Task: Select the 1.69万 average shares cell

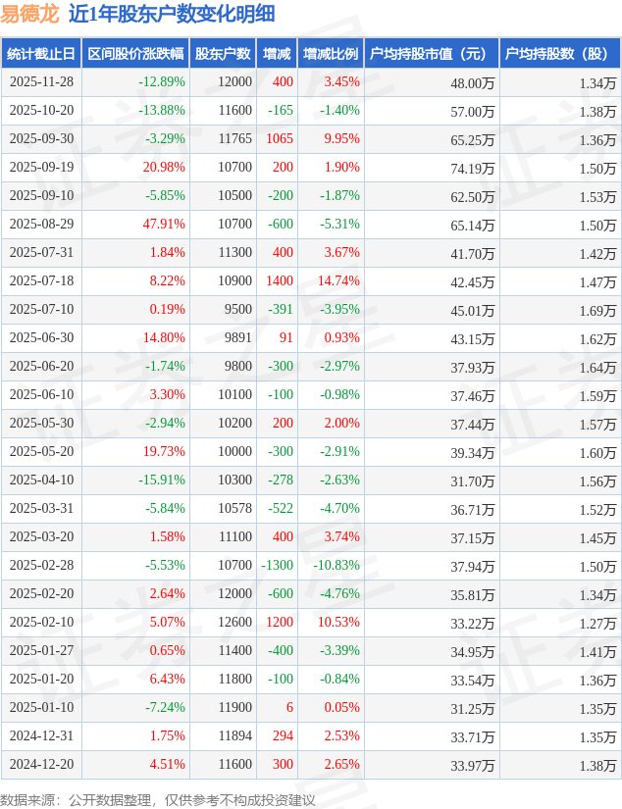Action: (x=597, y=310)
